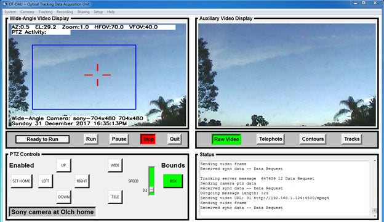Click the red Stop button
Viewport: 384px width, 222px height.
pyautogui.click(x=148, y=139)
